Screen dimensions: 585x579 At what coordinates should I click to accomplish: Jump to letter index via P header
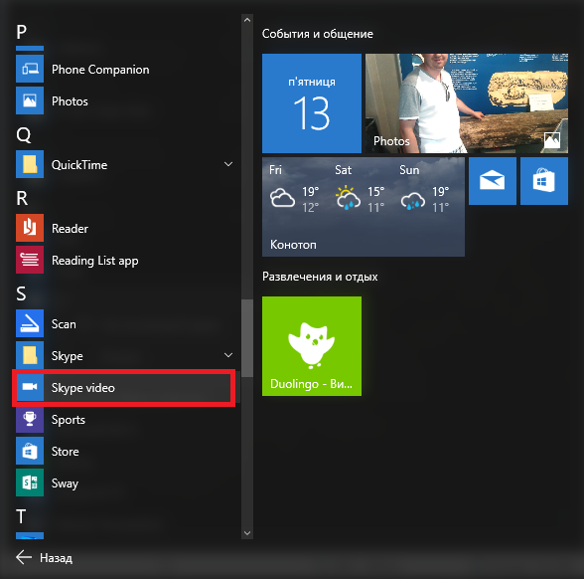21,32
